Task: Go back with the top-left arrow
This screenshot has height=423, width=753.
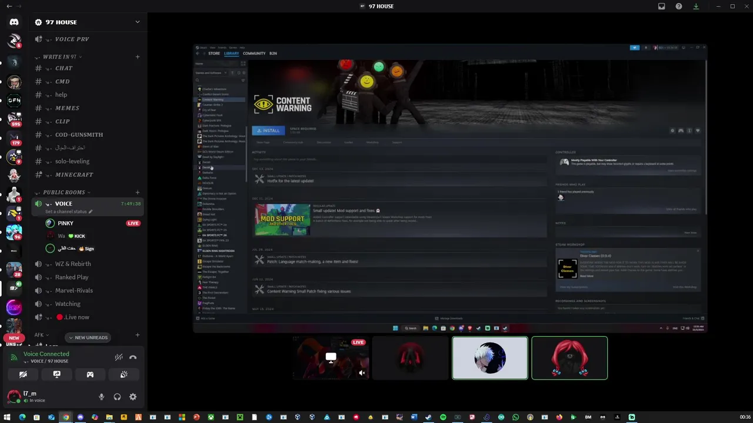Action: (x=9, y=6)
